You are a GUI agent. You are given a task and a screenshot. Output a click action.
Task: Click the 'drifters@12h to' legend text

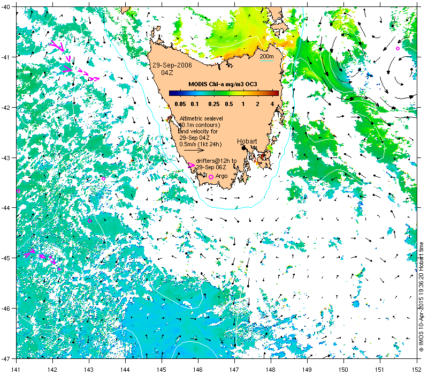(216, 161)
